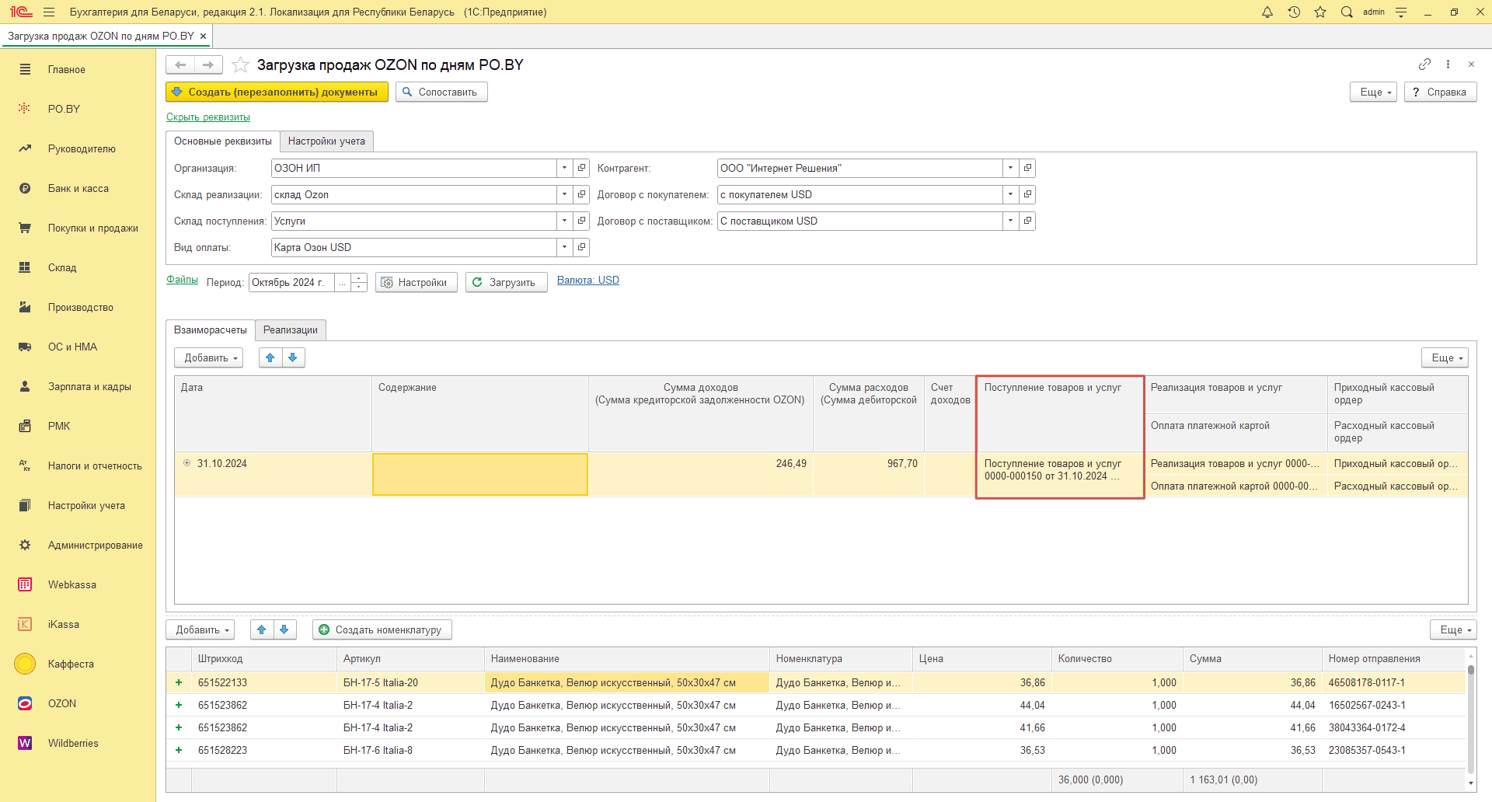Expand Контрагент dropdown arrow
Image resolution: width=1492 pixels, height=802 pixels.
click(x=1010, y=168)
